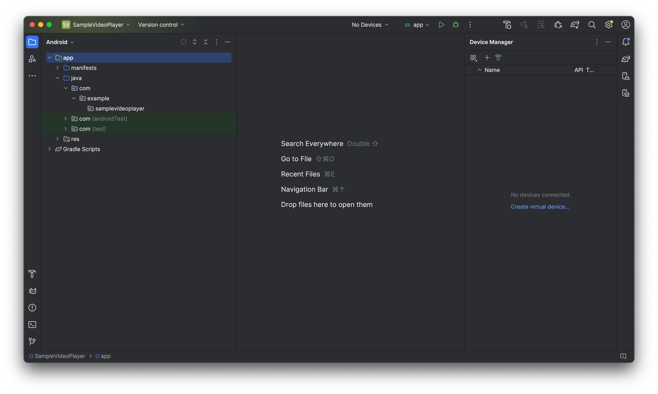
Task: Open the Gradle panel on the right sidebar
Action: [626, 59]
